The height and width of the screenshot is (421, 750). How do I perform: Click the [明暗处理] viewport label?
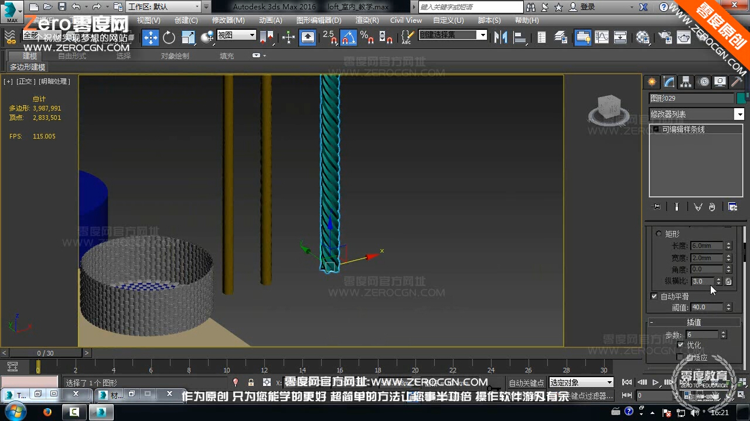[54, 81]
